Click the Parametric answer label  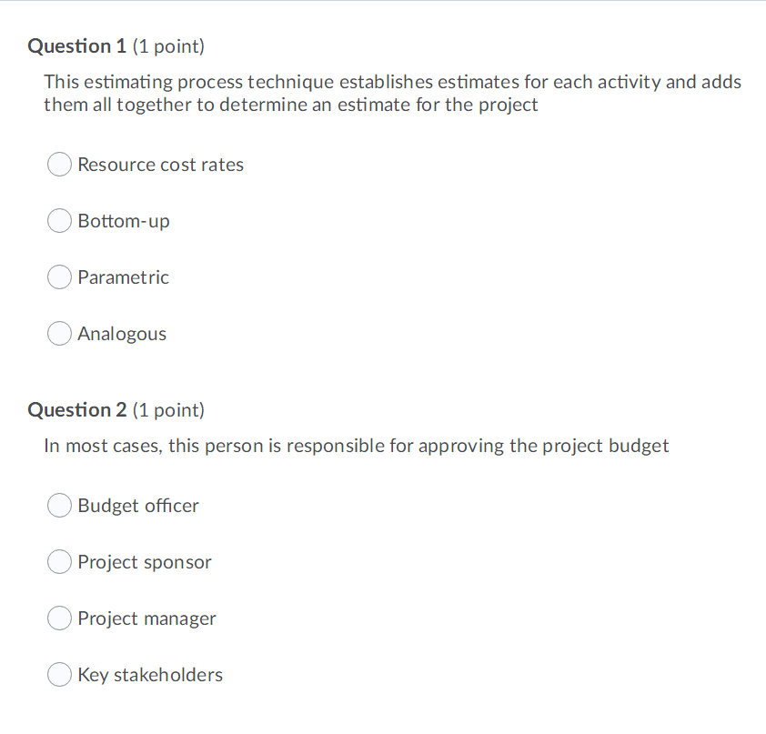[124, 277]
